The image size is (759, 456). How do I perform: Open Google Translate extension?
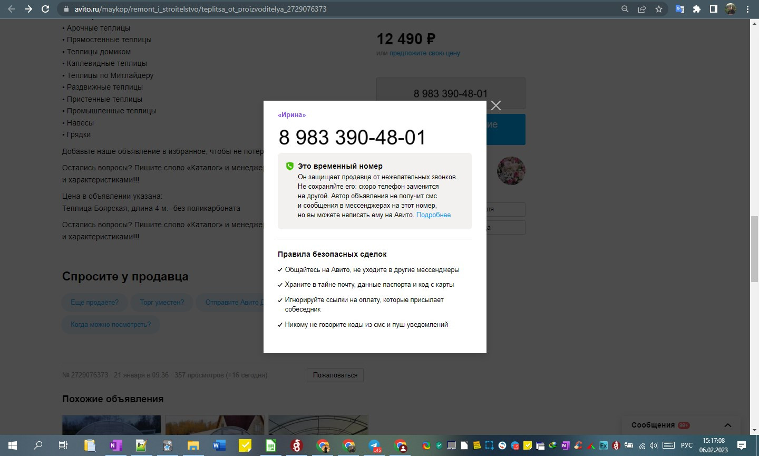680,9
